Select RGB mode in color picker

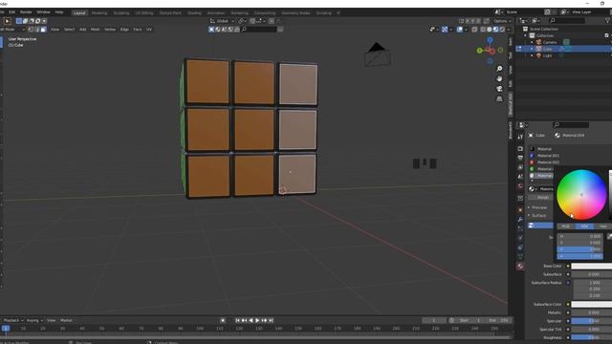pos(565,226)
